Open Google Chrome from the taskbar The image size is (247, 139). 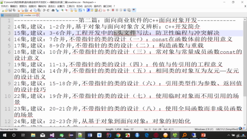[118, 135]
